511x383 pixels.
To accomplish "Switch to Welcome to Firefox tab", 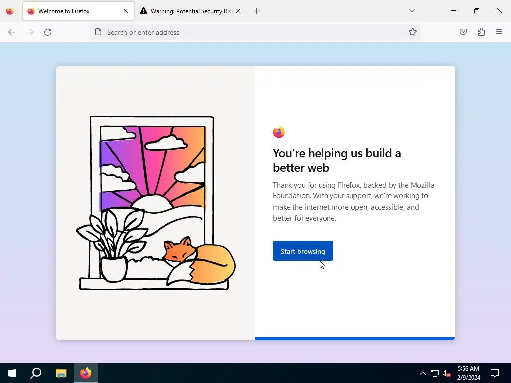I will click(78, 11).
